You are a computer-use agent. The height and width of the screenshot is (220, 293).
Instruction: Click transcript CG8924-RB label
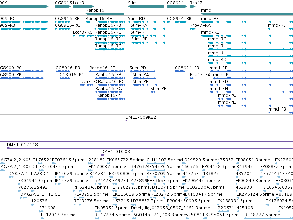pyautogui.click(x=179, y=19)
